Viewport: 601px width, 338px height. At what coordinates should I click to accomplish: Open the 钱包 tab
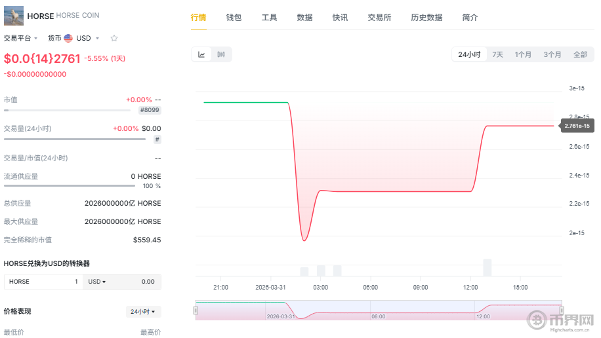(234, 18)
